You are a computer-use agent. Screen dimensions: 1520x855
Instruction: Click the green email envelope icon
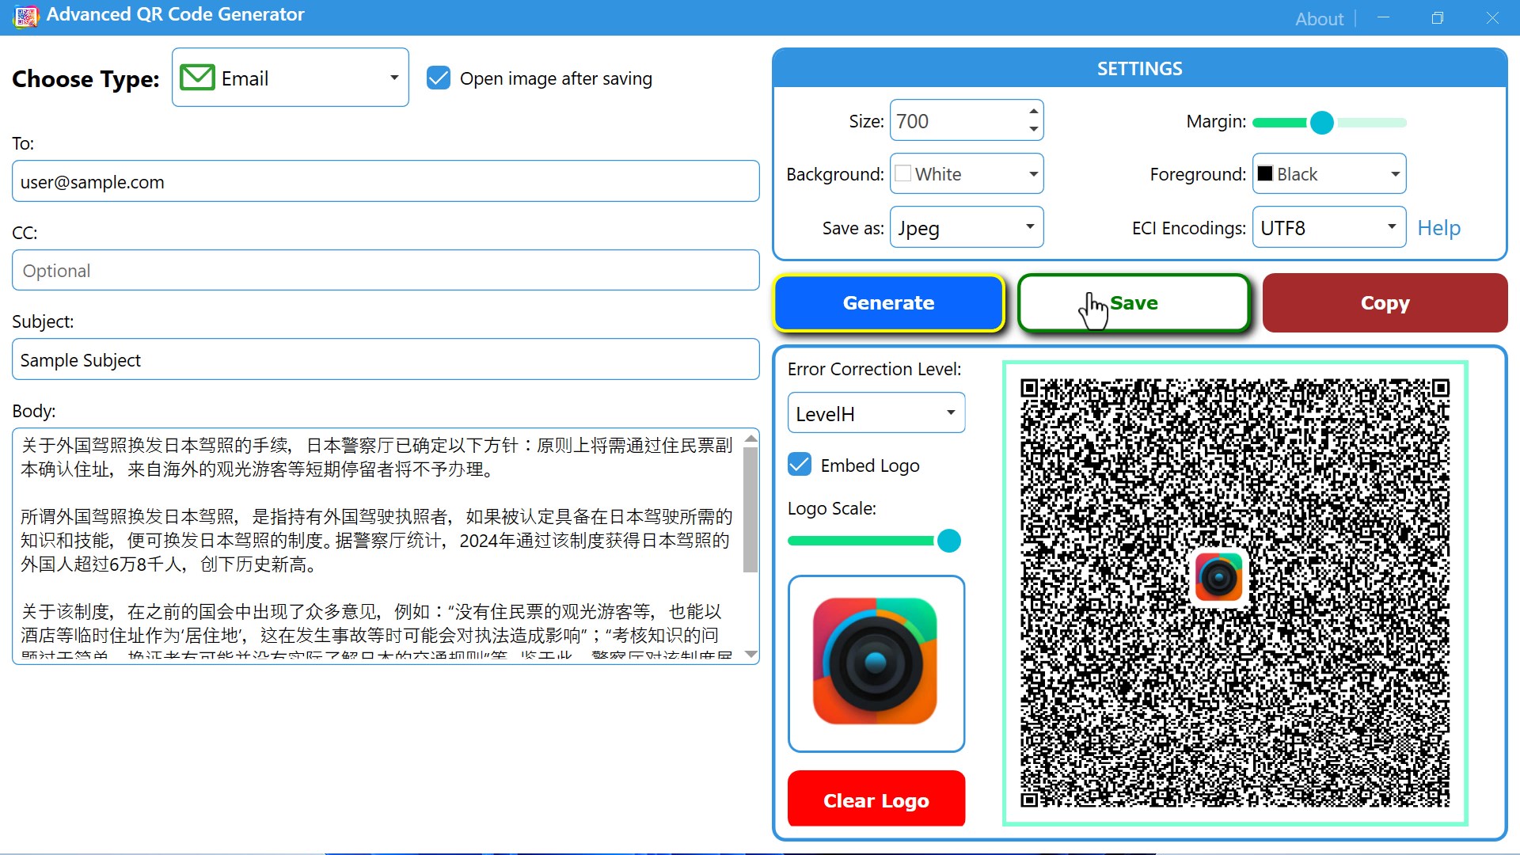[197, 78]
